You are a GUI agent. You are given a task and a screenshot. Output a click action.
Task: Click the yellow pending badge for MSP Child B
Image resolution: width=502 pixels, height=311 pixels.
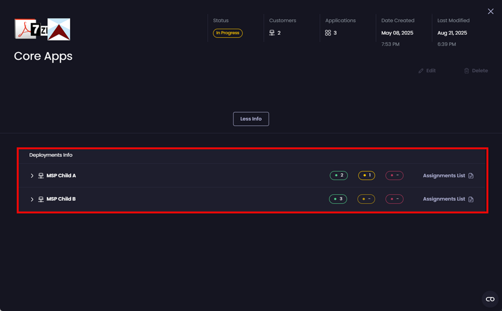(366, 199)
